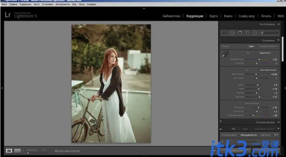Screen dimensions: 286x157
Task: Switch to the Слайд-шоу module
Action: point(247,16)
